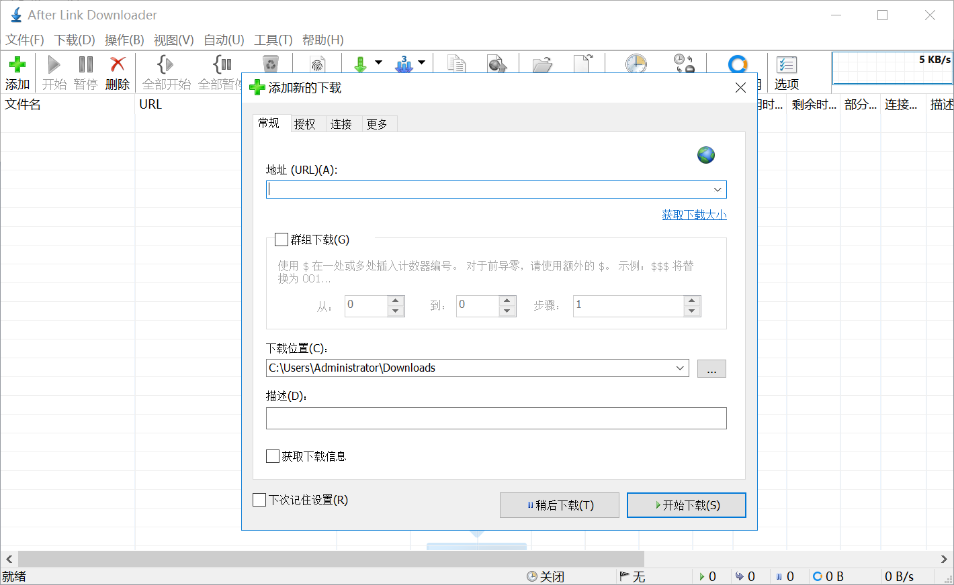Image resolution: width=954 pixels, height=585 pixels.
Task: Click the blue pause count status icon
Action: [x=779, y=577]
